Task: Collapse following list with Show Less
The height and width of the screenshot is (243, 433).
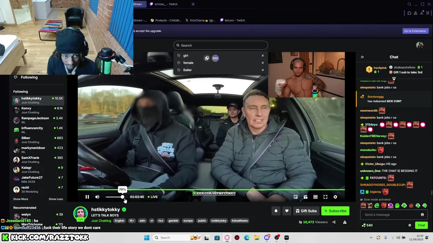Action: [x=56, y=199]
